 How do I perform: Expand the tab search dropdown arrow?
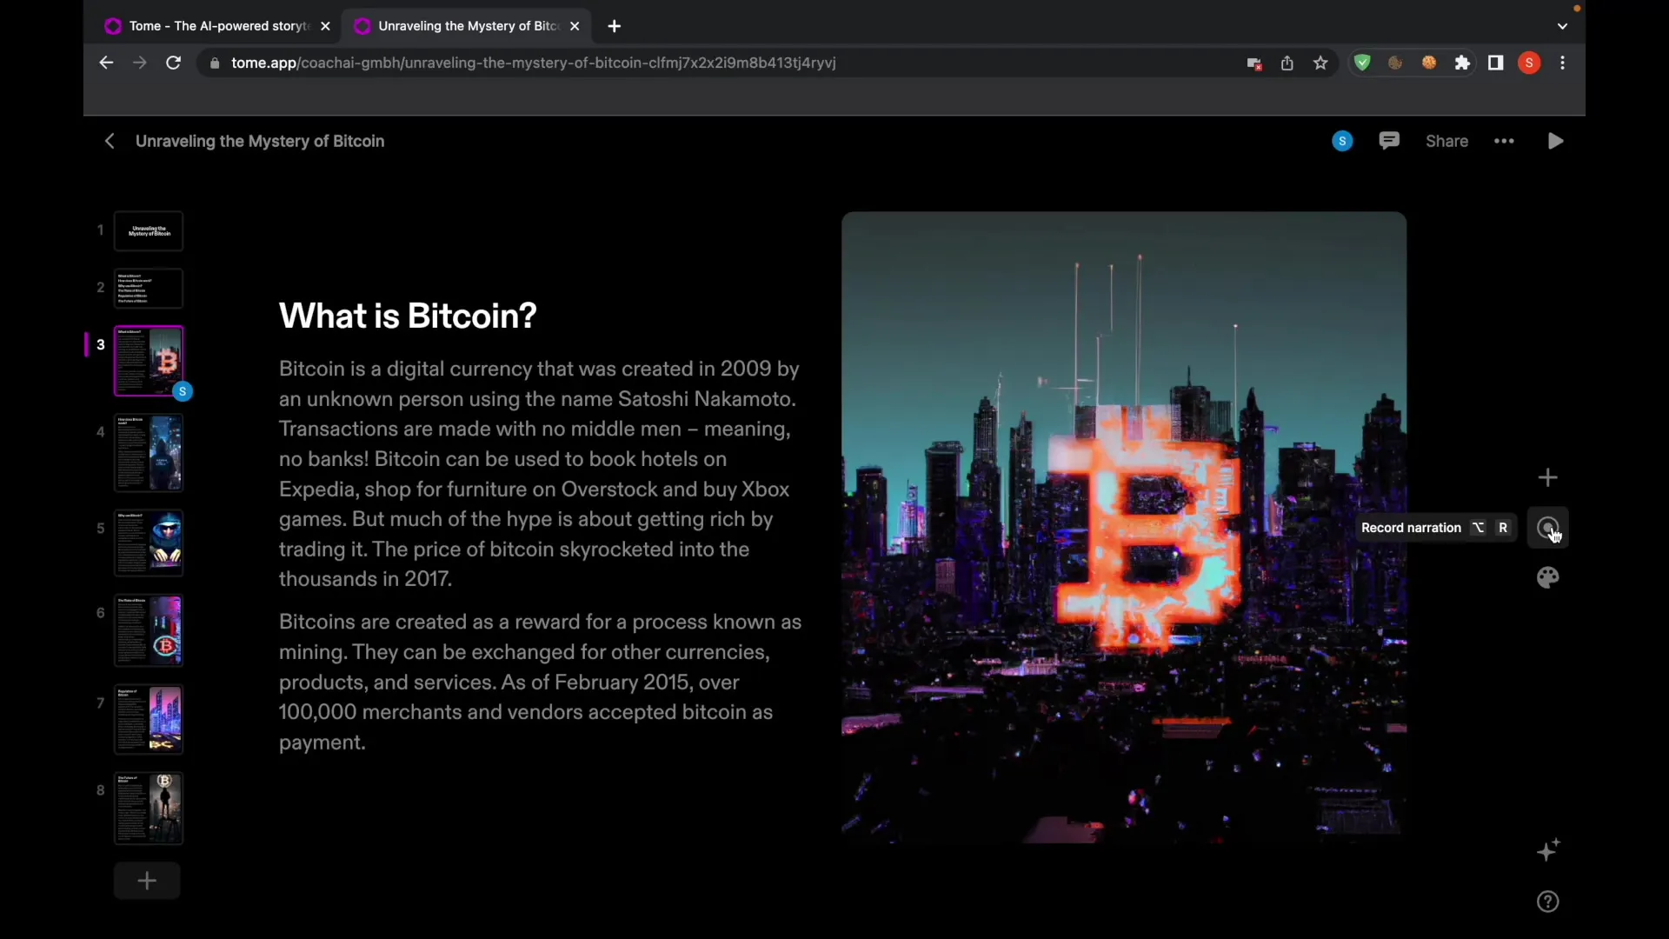[x=1562, y=26]
